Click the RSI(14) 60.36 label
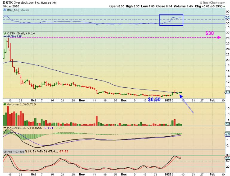Screen dimensions: 230x176 point(18,10)
